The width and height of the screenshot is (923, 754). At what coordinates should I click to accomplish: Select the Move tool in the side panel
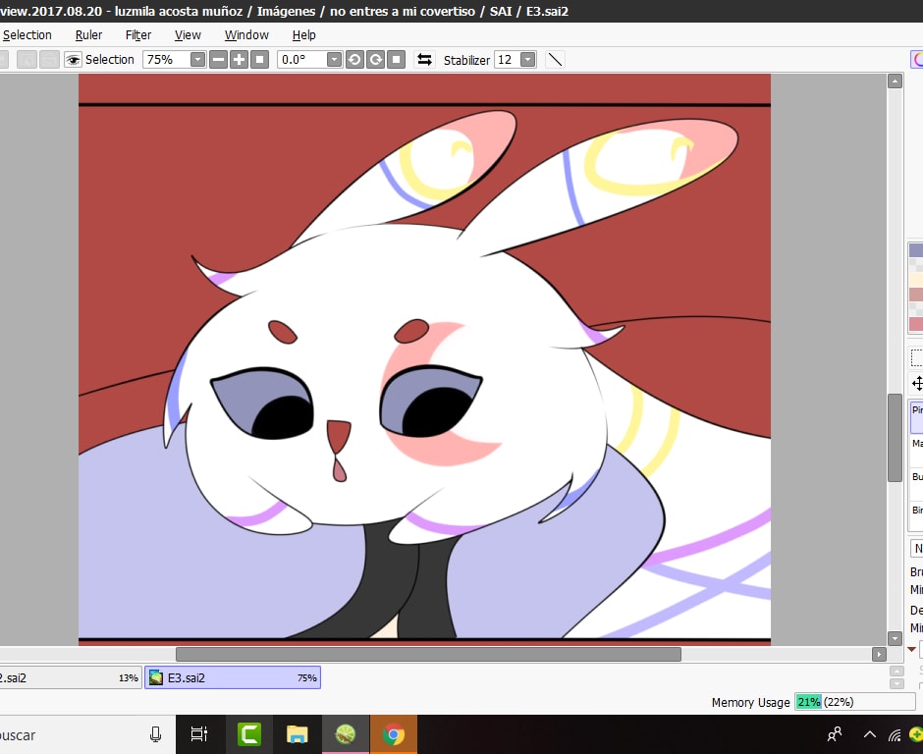[x=917, y=383]
